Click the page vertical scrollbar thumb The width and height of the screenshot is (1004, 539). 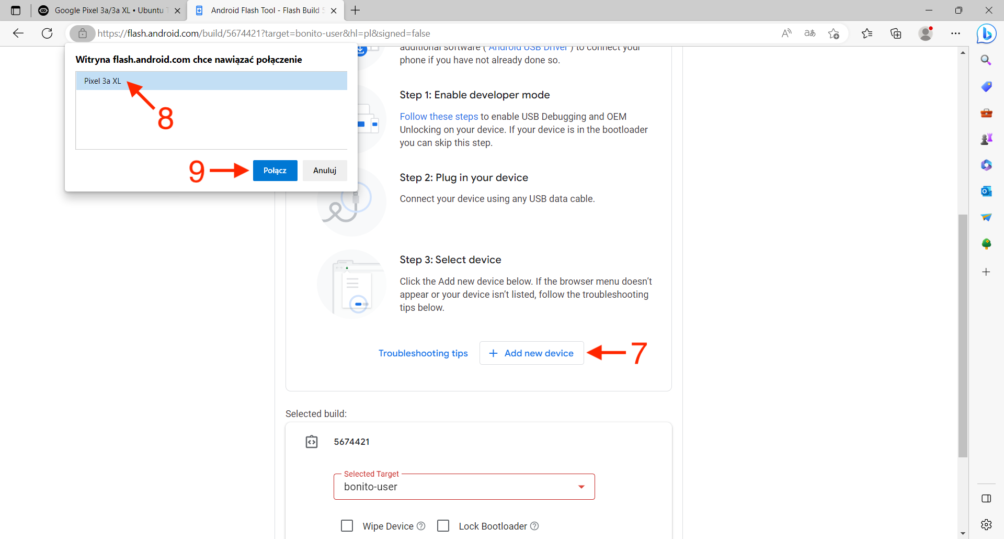coord(963,335)
